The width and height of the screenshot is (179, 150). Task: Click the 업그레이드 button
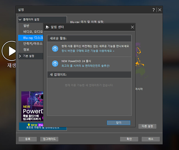click(49, 139)
